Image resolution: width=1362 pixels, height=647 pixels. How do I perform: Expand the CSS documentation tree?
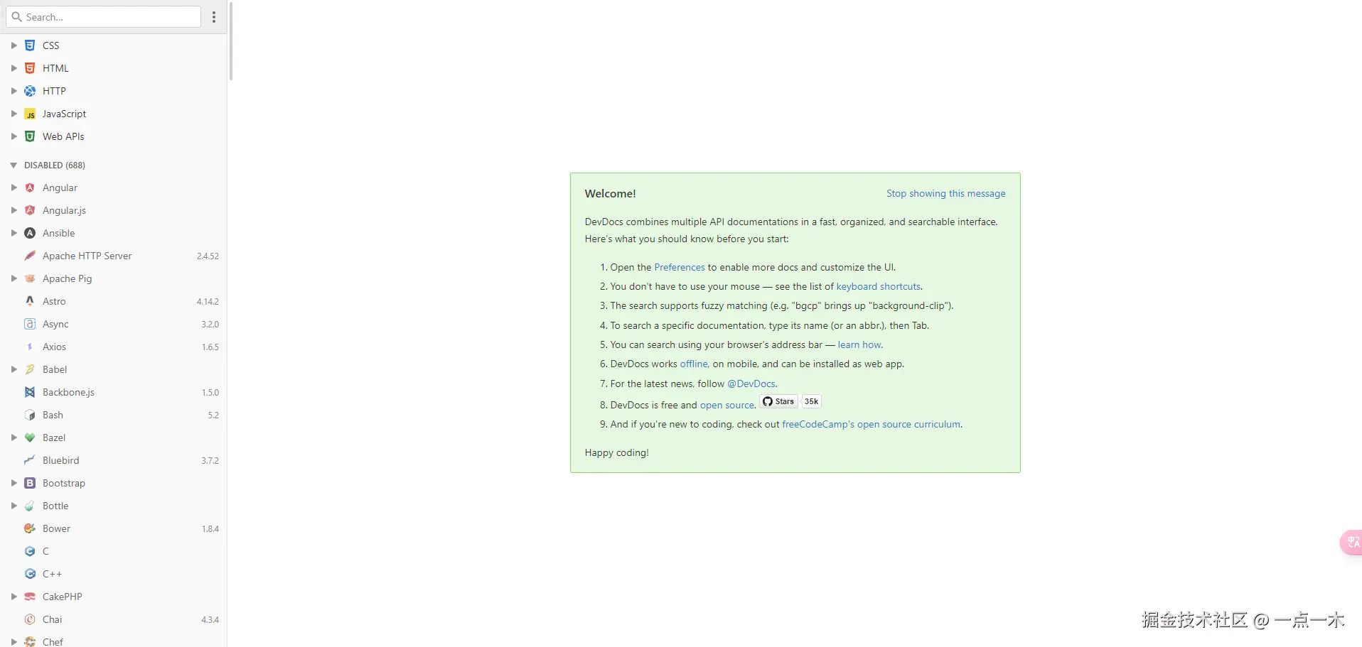pyautogui.click(x=14, y=45)
